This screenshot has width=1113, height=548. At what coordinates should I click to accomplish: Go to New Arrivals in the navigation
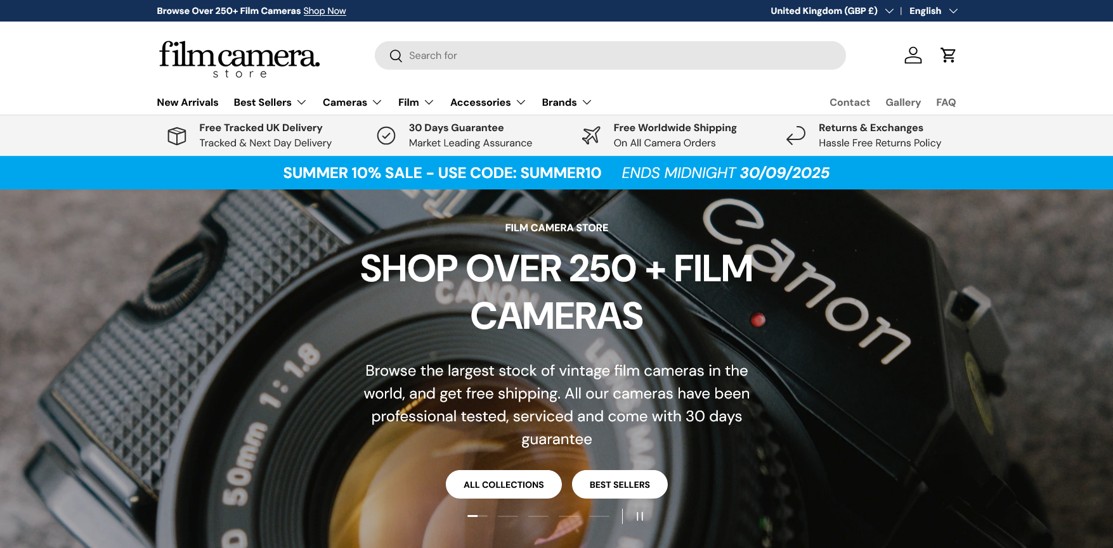pos(188,103)
